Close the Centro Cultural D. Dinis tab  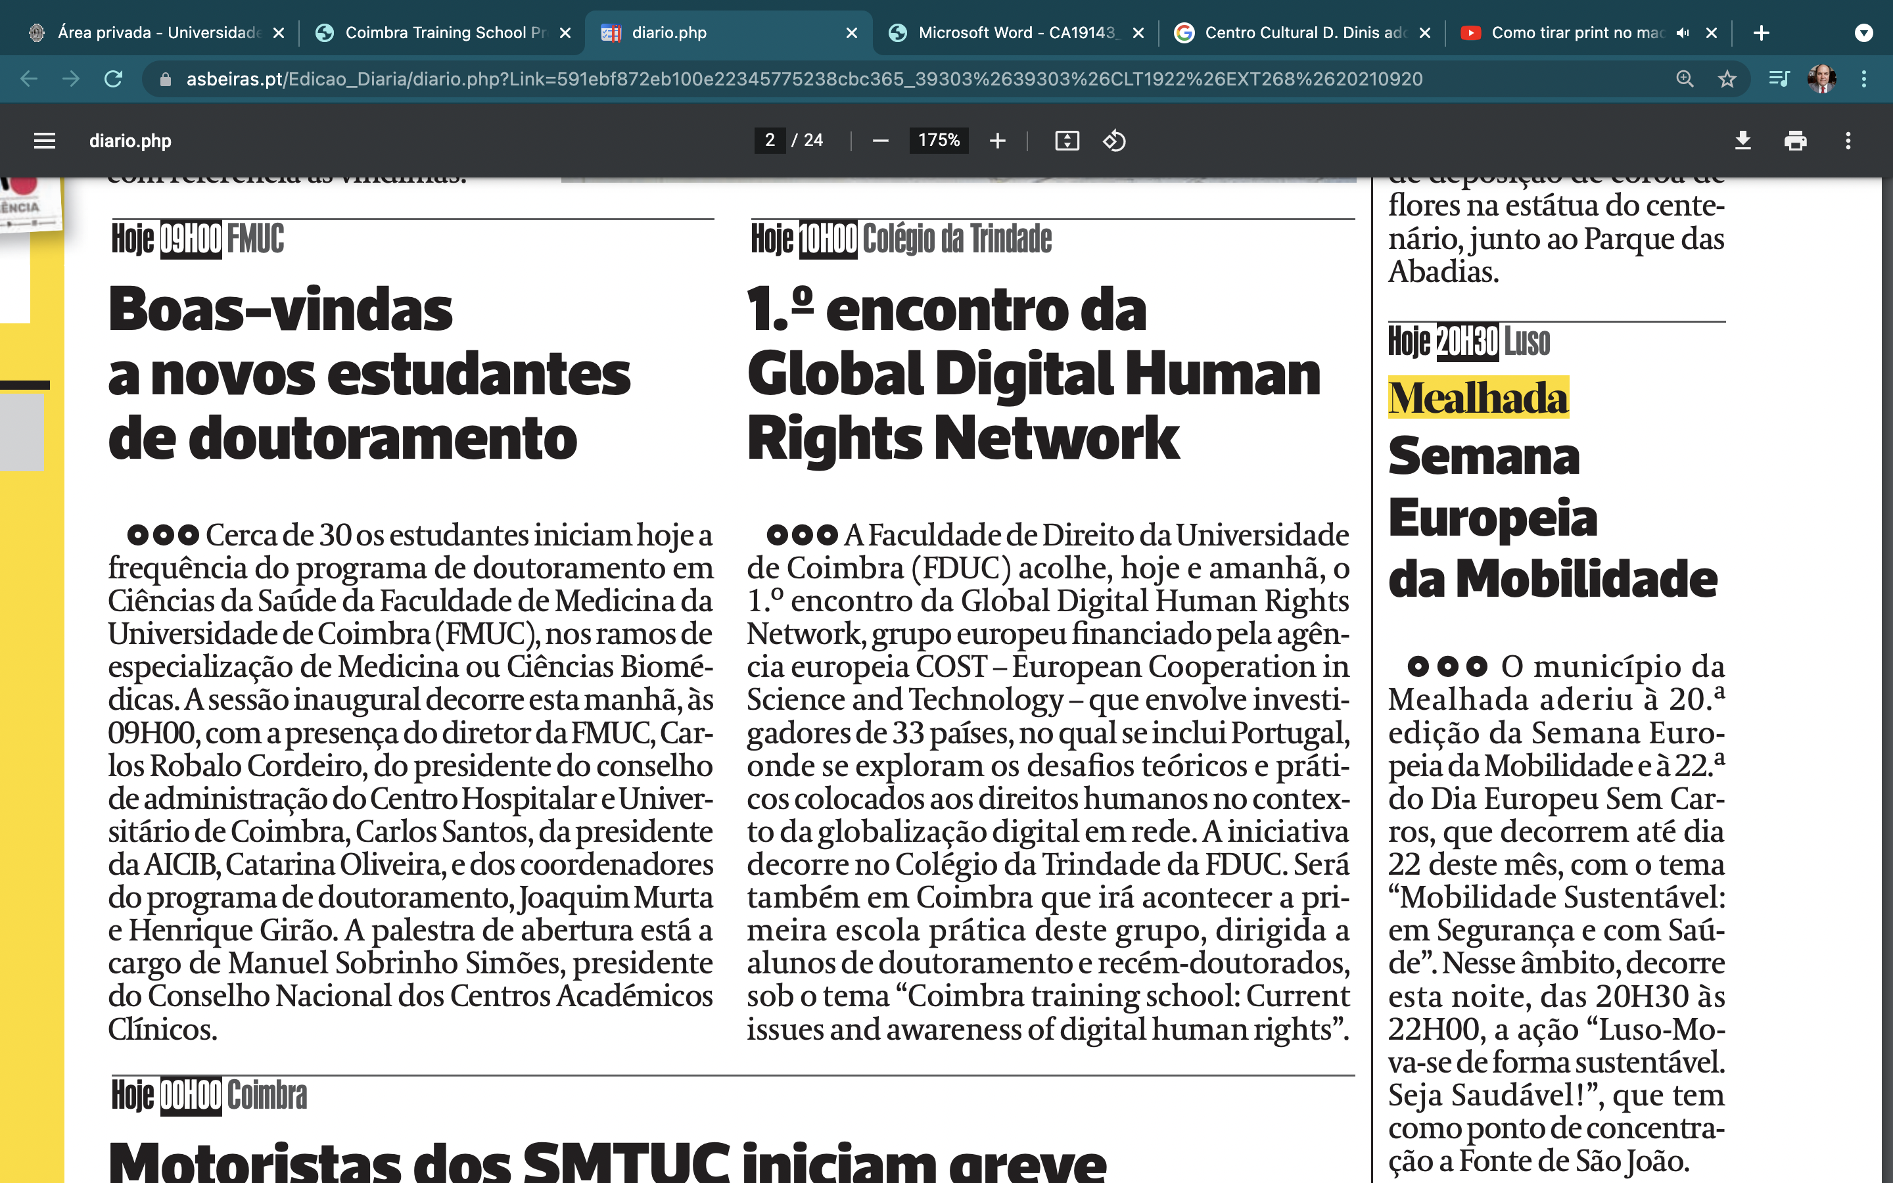1424,33
